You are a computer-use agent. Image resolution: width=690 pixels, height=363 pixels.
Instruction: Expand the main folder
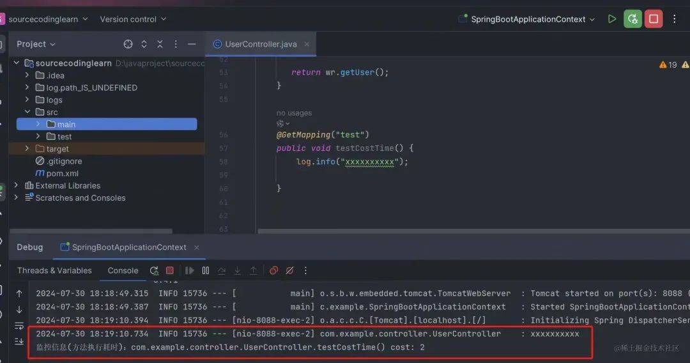(x=38, y=124)
